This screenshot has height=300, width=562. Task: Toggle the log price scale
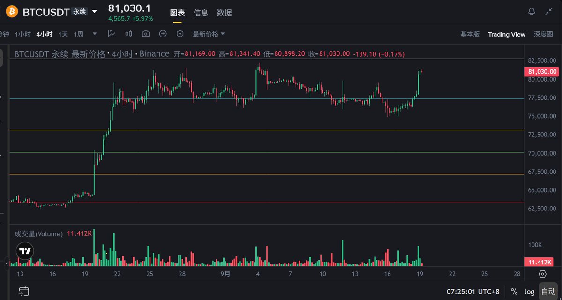529,292
